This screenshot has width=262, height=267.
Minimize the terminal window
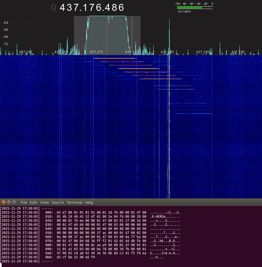[9, 202]
